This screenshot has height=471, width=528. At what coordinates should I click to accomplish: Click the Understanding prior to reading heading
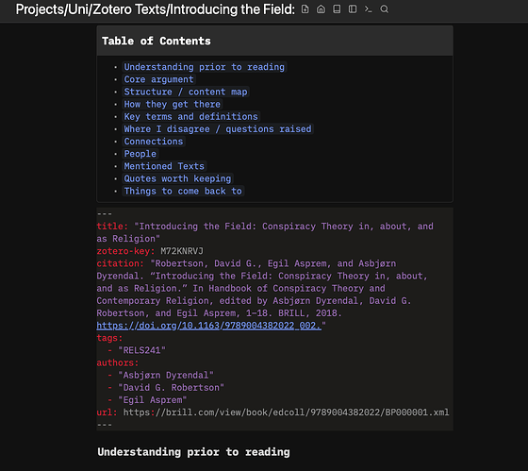193,452
